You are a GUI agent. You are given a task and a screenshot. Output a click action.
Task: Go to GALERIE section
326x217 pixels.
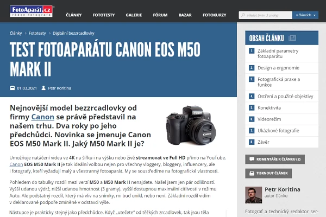(134, 15)
